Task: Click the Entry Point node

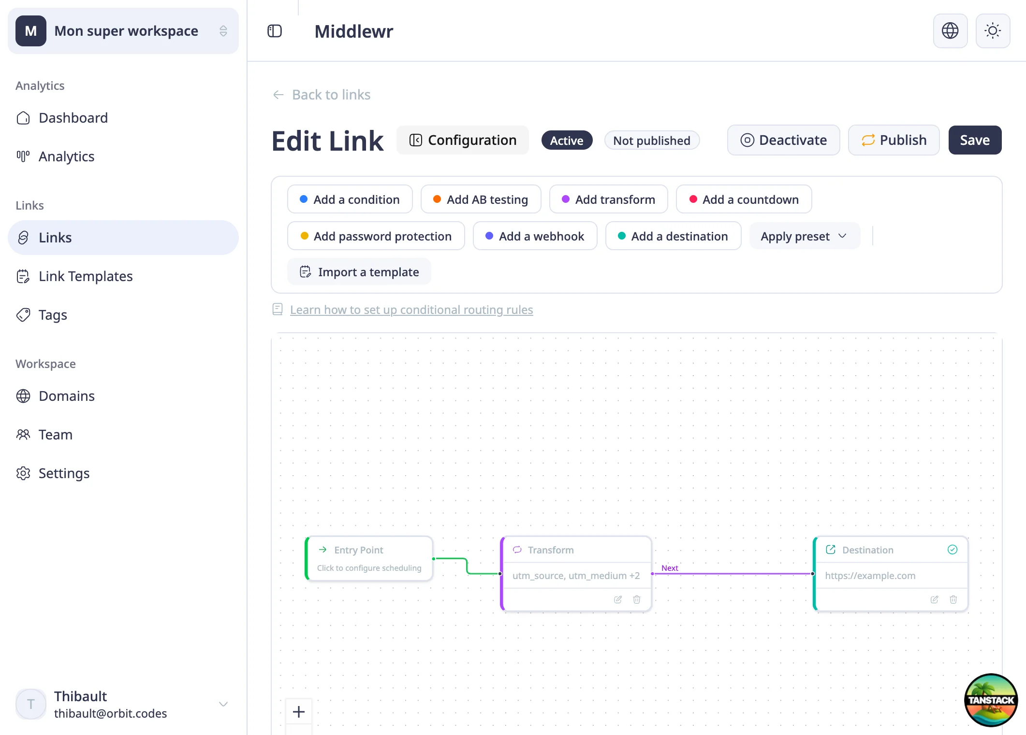Action: coord(369,558)
